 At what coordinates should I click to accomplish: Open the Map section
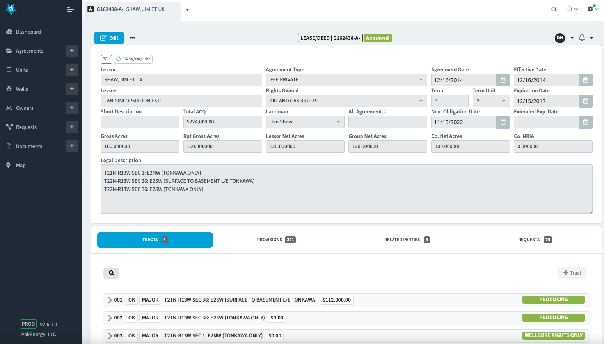[x=20, y=165]
